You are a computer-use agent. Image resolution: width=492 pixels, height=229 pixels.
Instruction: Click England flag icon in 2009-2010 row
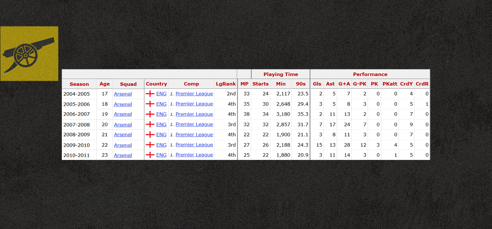point(150,145)
